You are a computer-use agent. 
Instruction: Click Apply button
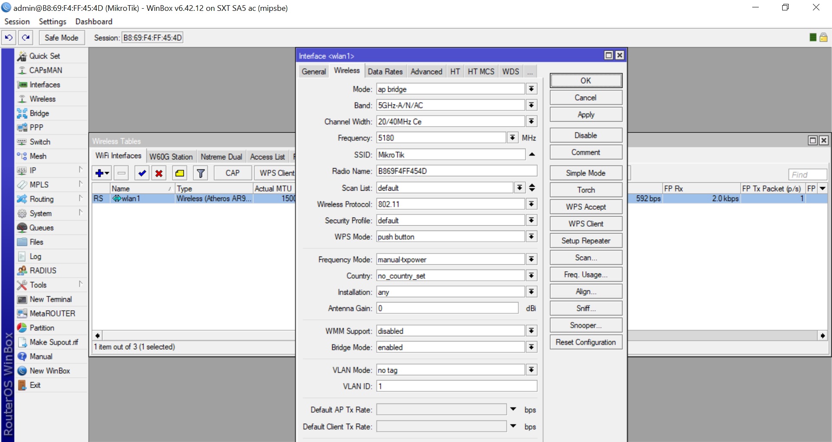tap(586, 114)
